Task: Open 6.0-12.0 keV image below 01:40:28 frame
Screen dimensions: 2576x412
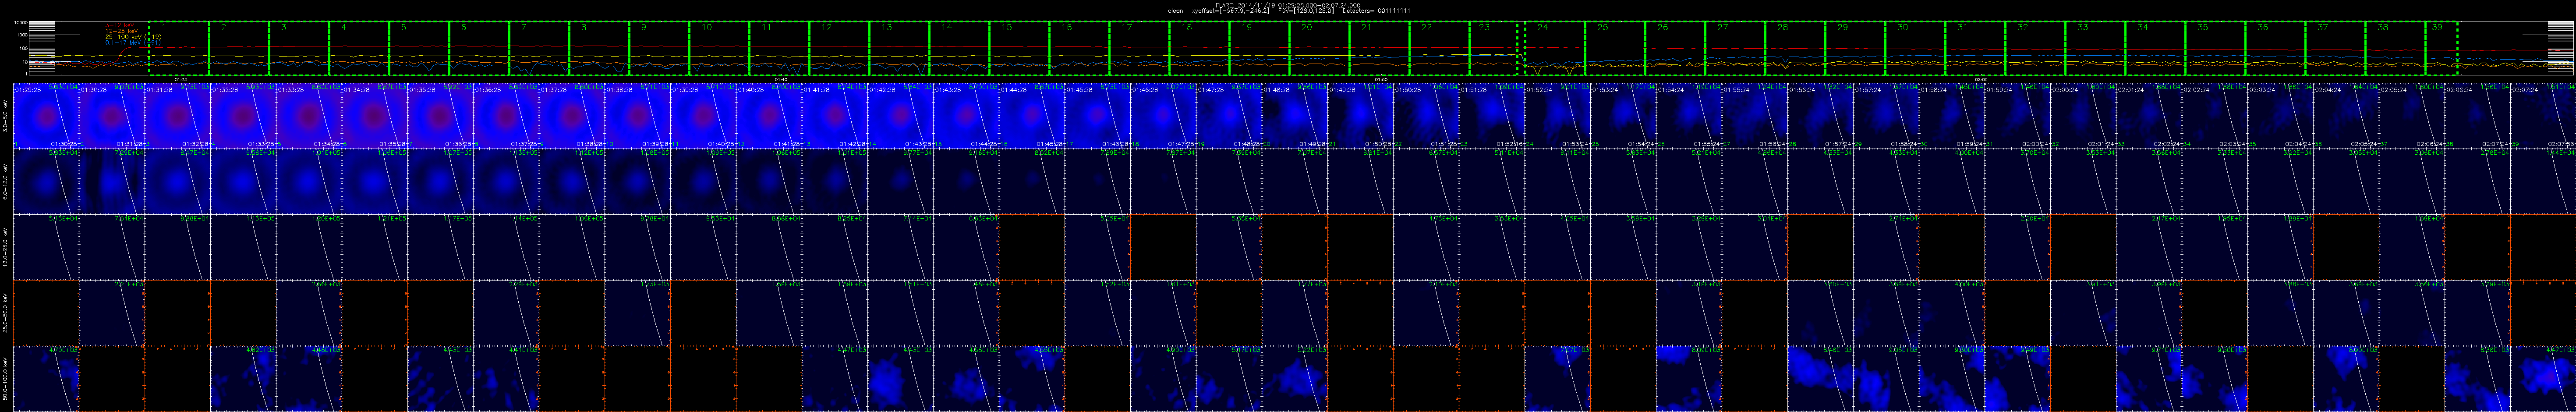Action: pos(769,181)
